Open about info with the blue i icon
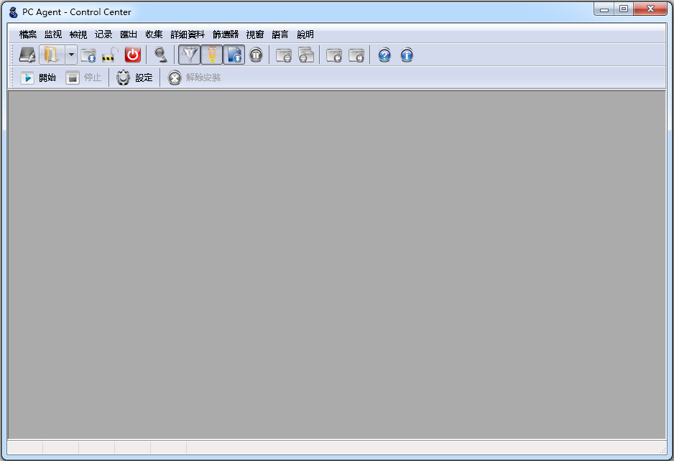Screen dimensions: 674x461 point(407,55)
